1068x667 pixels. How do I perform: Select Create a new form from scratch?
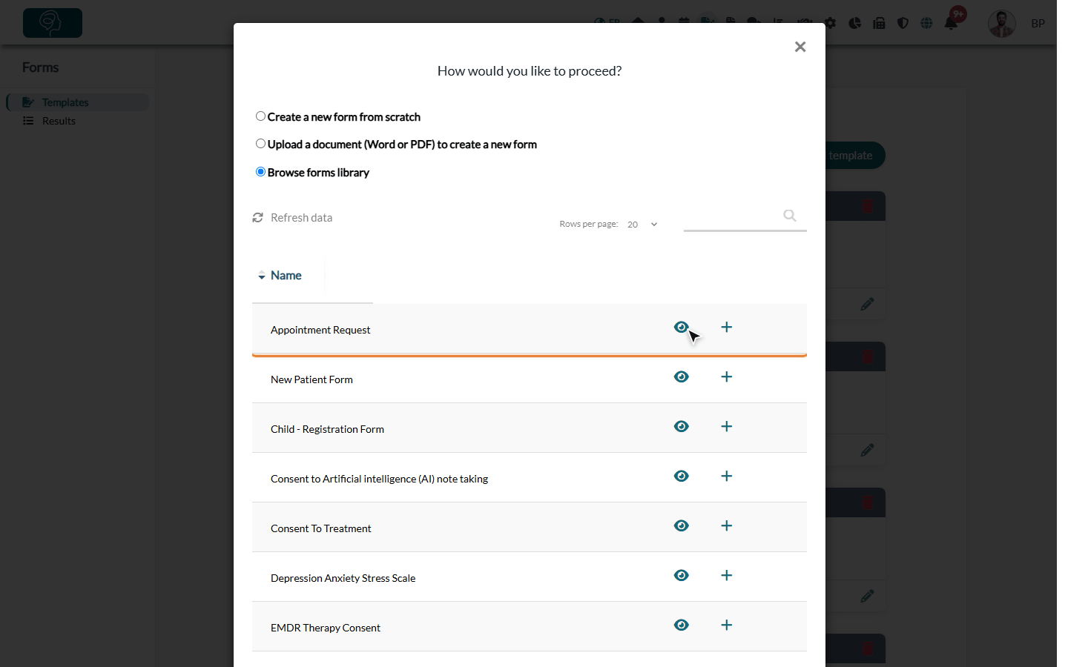point(260,116)
